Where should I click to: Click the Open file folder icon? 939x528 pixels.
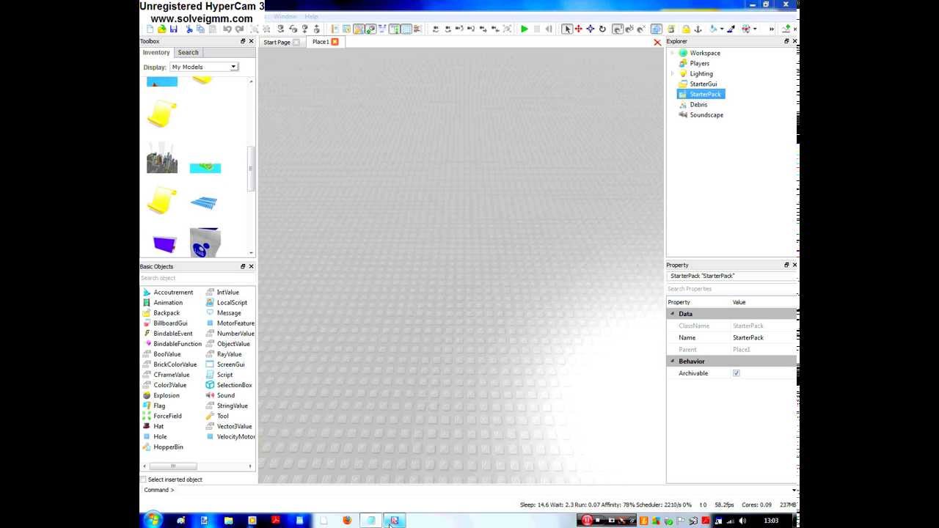pyautogui.click(x=161, y=29)
